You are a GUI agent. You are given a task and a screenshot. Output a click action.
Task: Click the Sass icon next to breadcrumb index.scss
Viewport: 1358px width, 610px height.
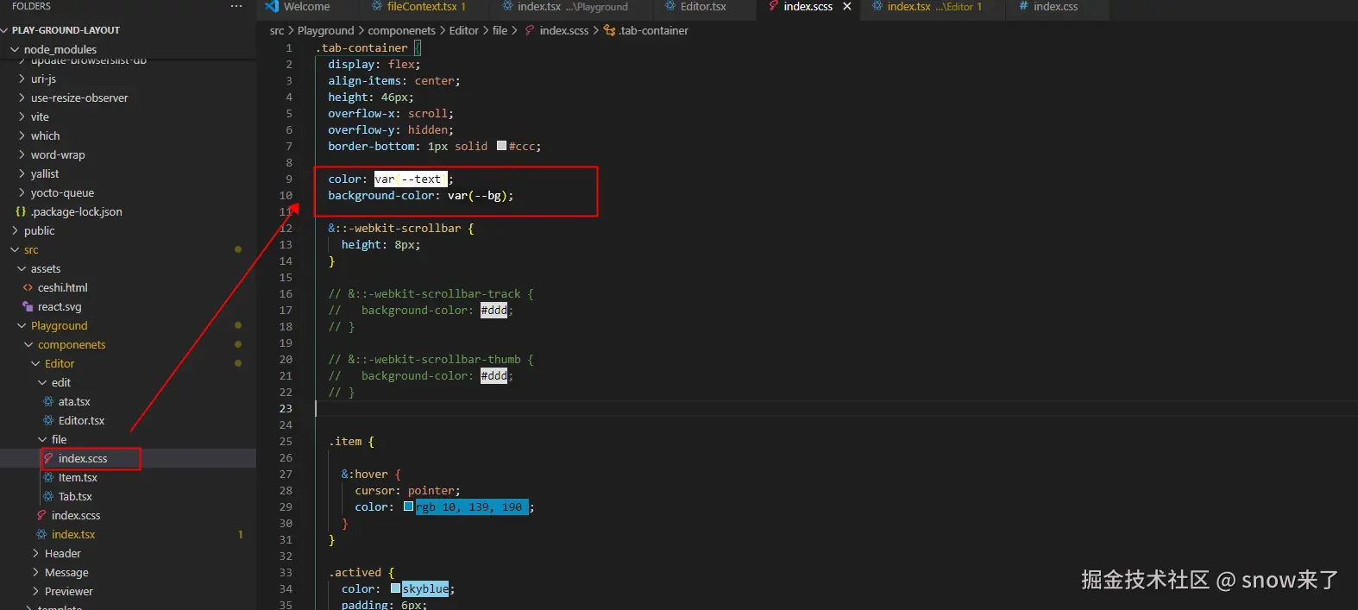tap(530, 30)
